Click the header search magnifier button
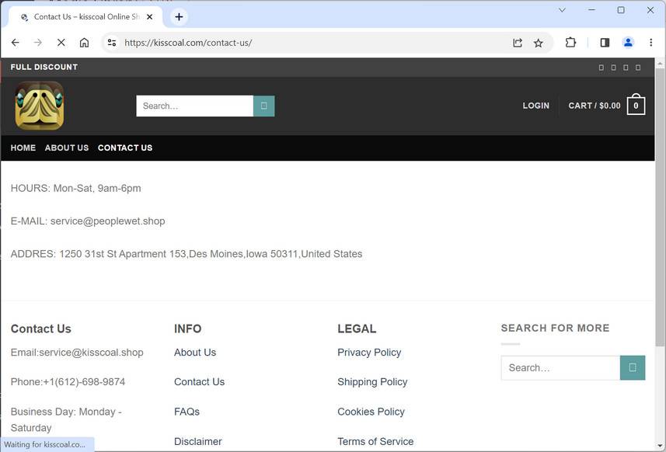Viewport: 666px width, 452px height. (x=263, y=105)
